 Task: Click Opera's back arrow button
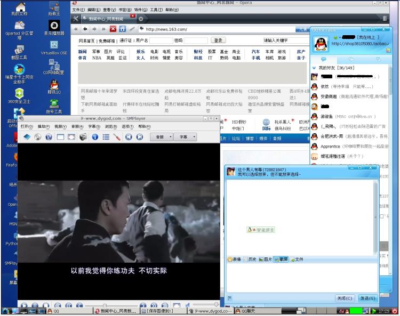[85, 29]
